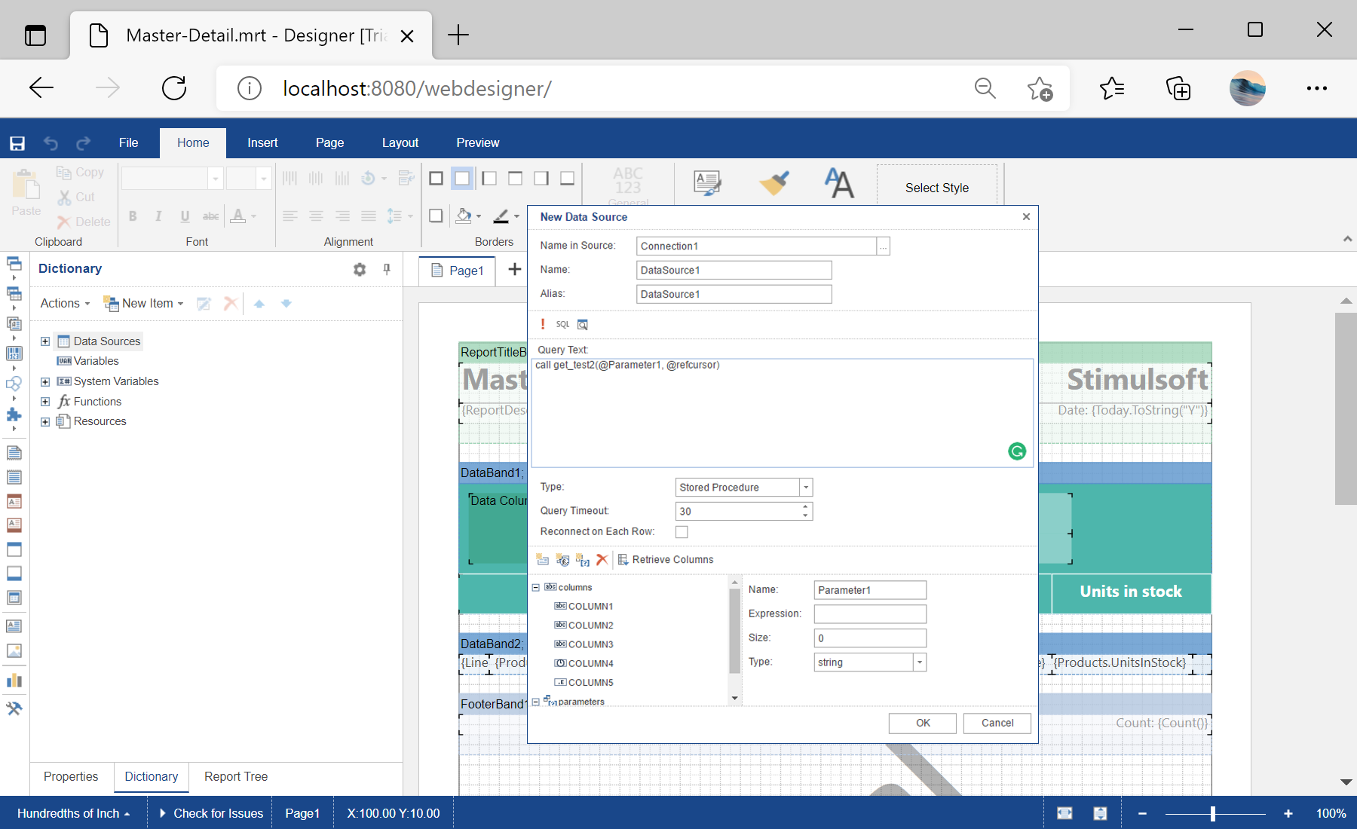1357x829 pixels.
Task: Open the Services toolbox at the toolbar bottom
Action: [15, 708]
